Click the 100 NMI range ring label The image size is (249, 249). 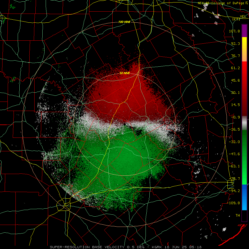(124, 22)
